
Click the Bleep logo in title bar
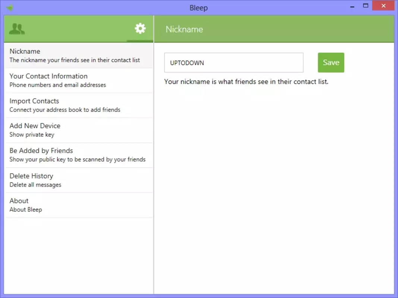click(x=10, y=8)
